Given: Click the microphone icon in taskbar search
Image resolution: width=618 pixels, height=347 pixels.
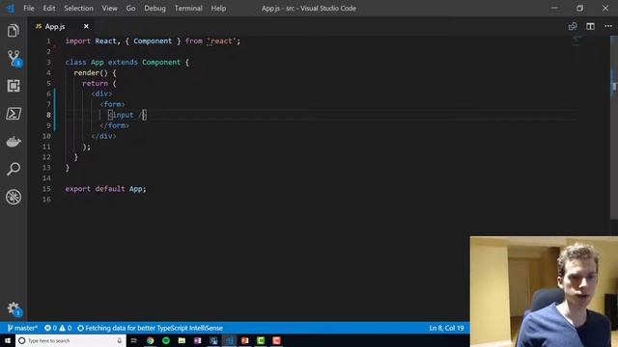Looking at the screenshot, I should [120, 340].
